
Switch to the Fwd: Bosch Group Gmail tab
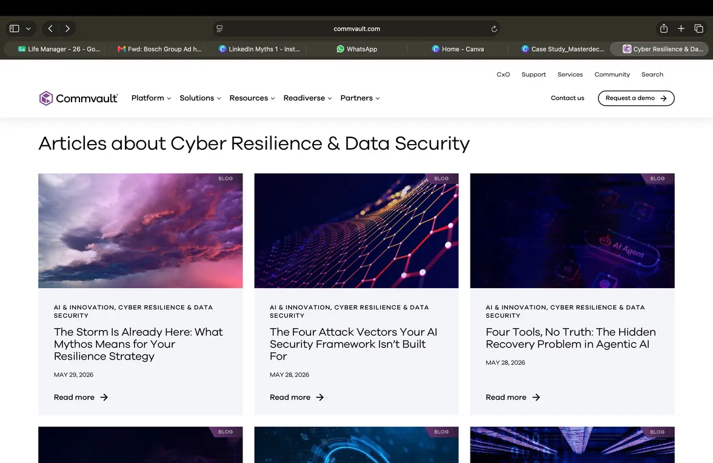tap(159, 49)
